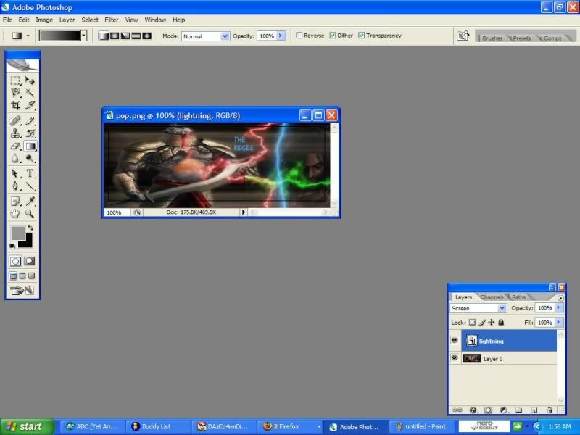
Task: Choose the Healing Brush tool
Action: pyautogui.click(x=15, y=121)
